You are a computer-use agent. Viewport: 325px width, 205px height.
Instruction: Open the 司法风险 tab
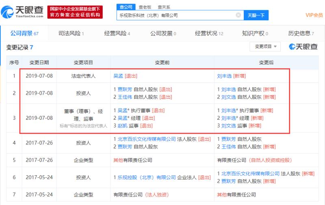[x=71, y=33]
